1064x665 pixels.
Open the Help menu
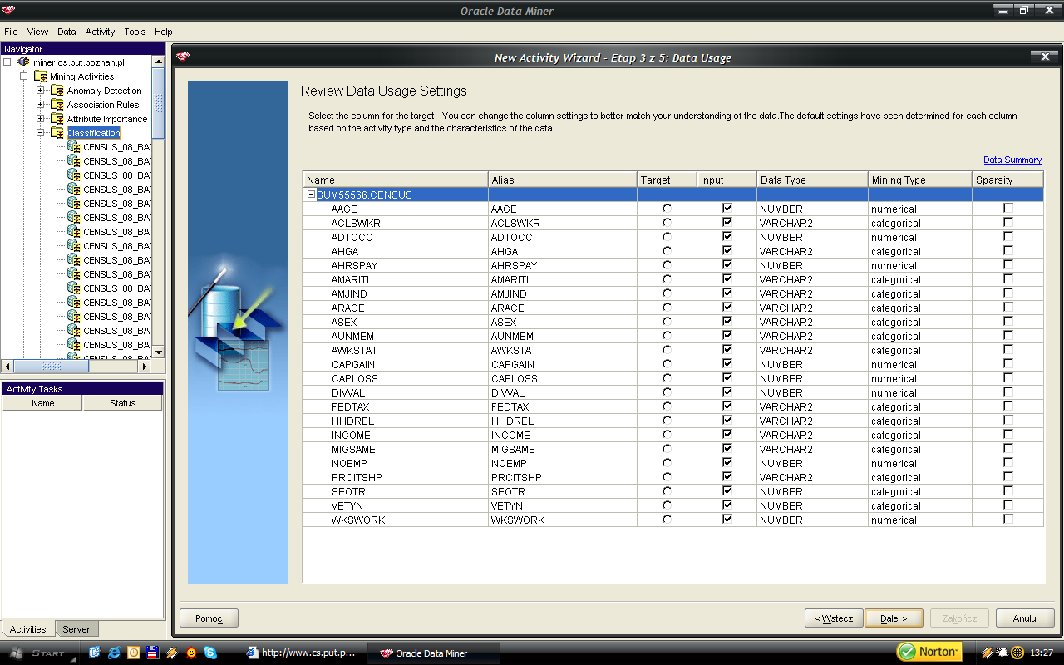point(164,32)
